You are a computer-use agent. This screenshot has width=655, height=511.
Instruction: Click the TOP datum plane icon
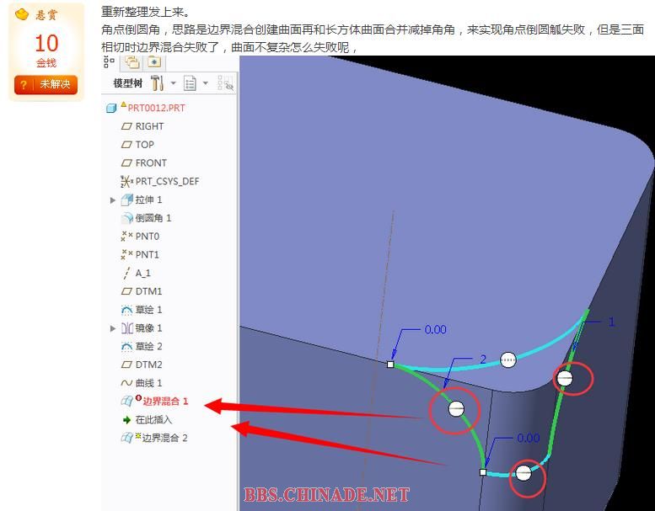126,145
